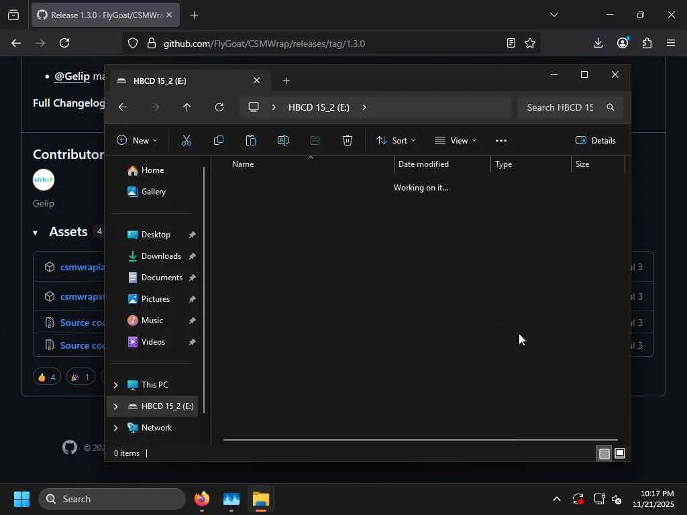687x515 pixels.
Task: Expand This PC in navigation pane
Action: pos(115,385)
